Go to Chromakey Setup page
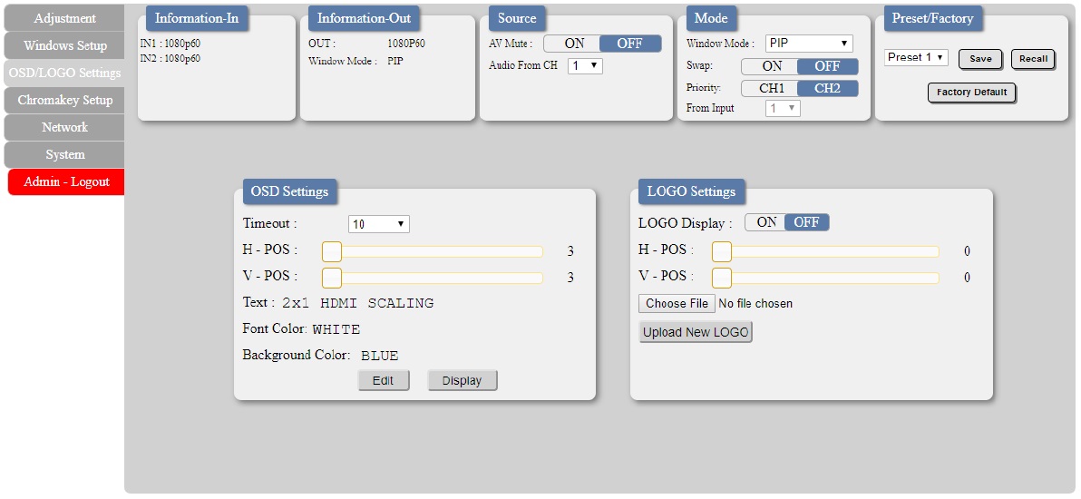The height and width of the screenshot is (499, 1081). (64, 100)
